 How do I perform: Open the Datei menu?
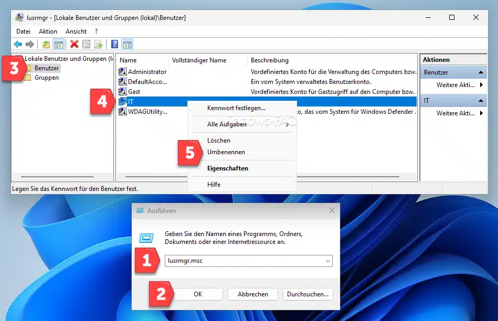pos(23,31)
